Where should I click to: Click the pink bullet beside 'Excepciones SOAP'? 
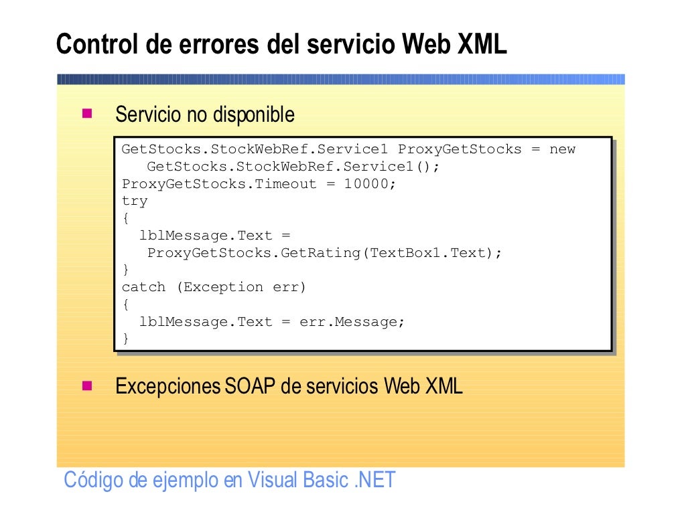click(x=87, y=385)
